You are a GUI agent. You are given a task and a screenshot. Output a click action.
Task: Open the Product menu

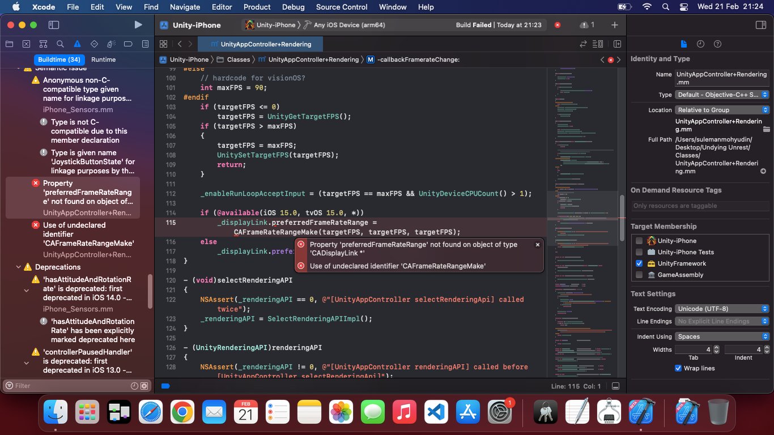point(257,7)
